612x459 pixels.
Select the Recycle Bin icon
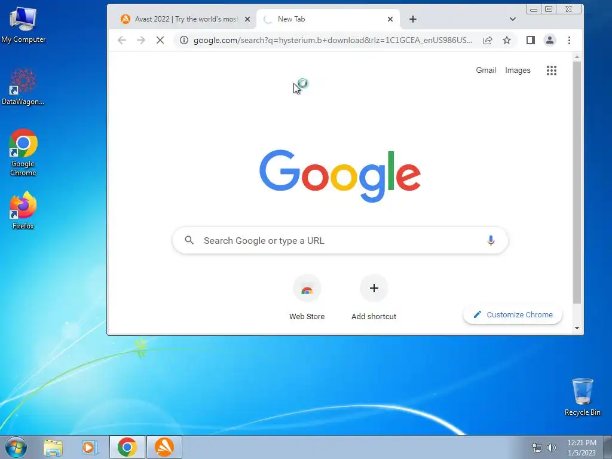click(x=582, y=397)
